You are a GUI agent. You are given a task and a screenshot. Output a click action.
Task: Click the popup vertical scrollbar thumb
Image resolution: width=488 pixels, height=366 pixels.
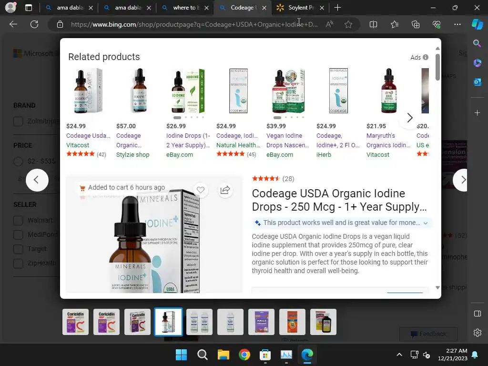coord(437,67)
